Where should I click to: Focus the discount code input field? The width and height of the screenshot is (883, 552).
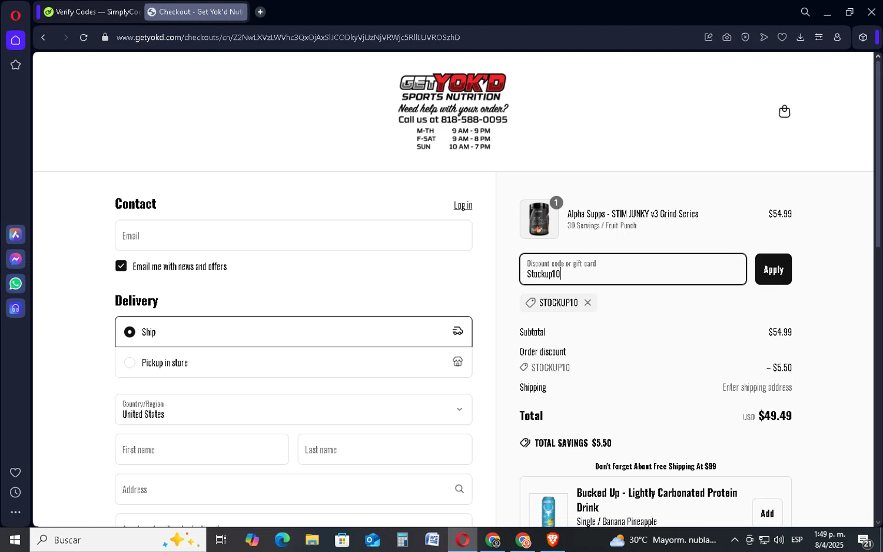click(633, 269)
